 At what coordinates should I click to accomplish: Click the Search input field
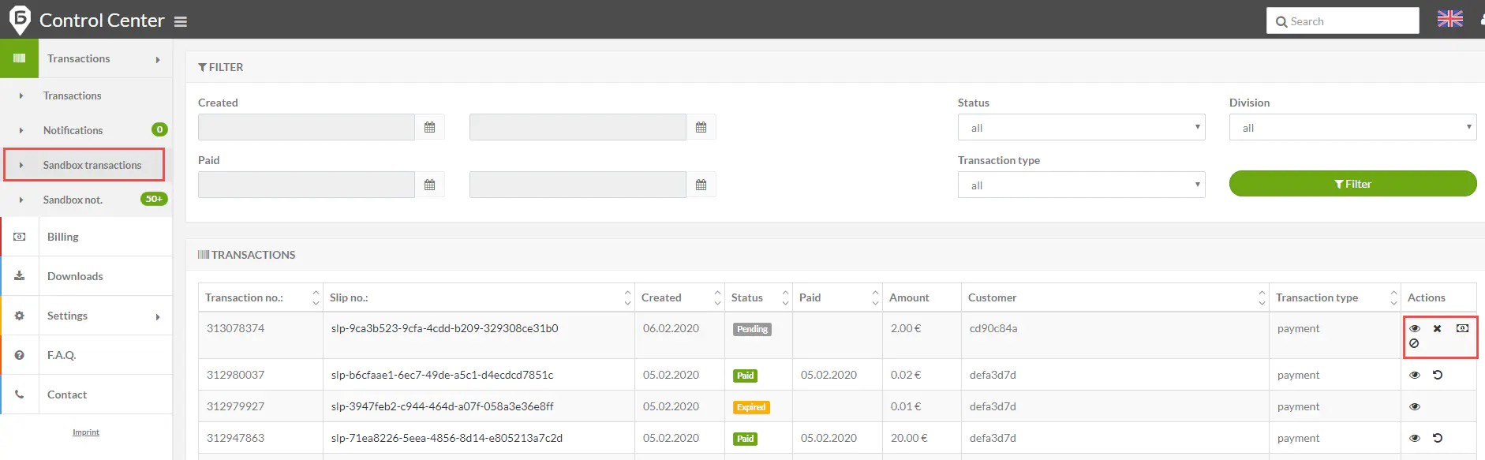(1349, 21)
